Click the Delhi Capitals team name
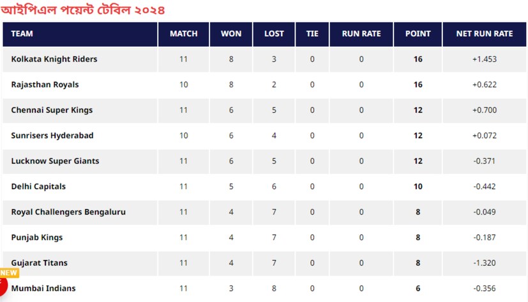This screenshot has height=302, width=528. pyautogui.click(x=38, y=187)
